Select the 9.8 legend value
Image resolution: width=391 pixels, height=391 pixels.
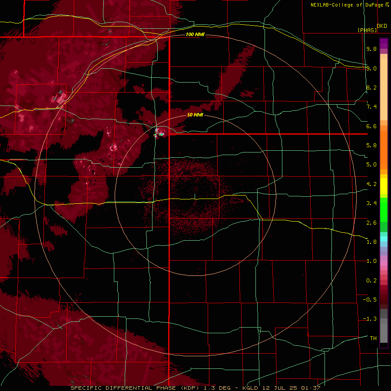[371, 49]
